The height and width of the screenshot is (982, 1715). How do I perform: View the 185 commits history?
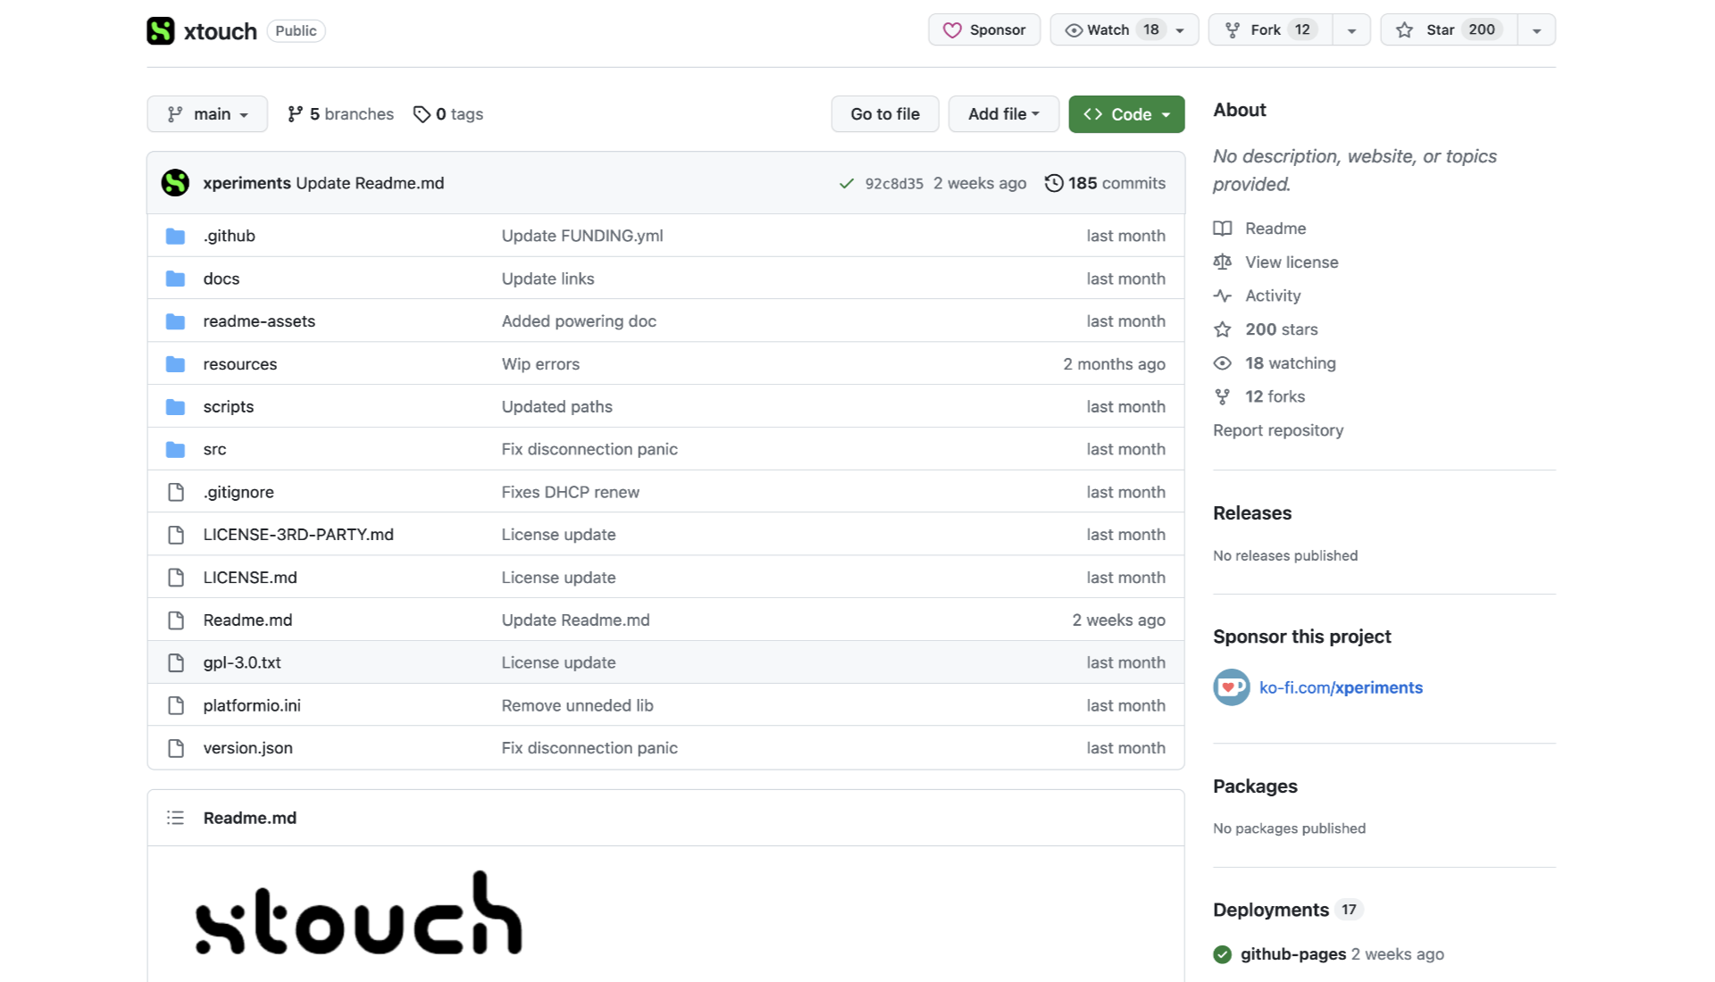tap(1105, 183)
